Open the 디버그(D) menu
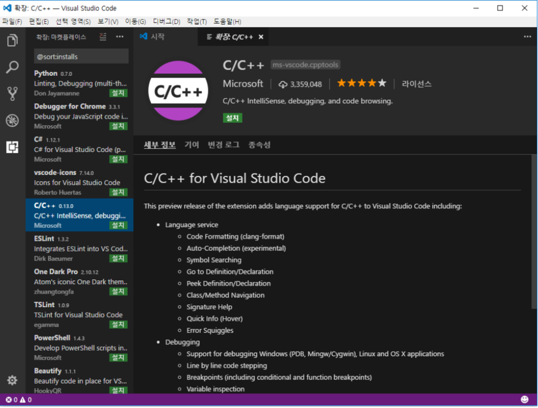Viewport: 538px width, 408px height. tap(166, 22)
